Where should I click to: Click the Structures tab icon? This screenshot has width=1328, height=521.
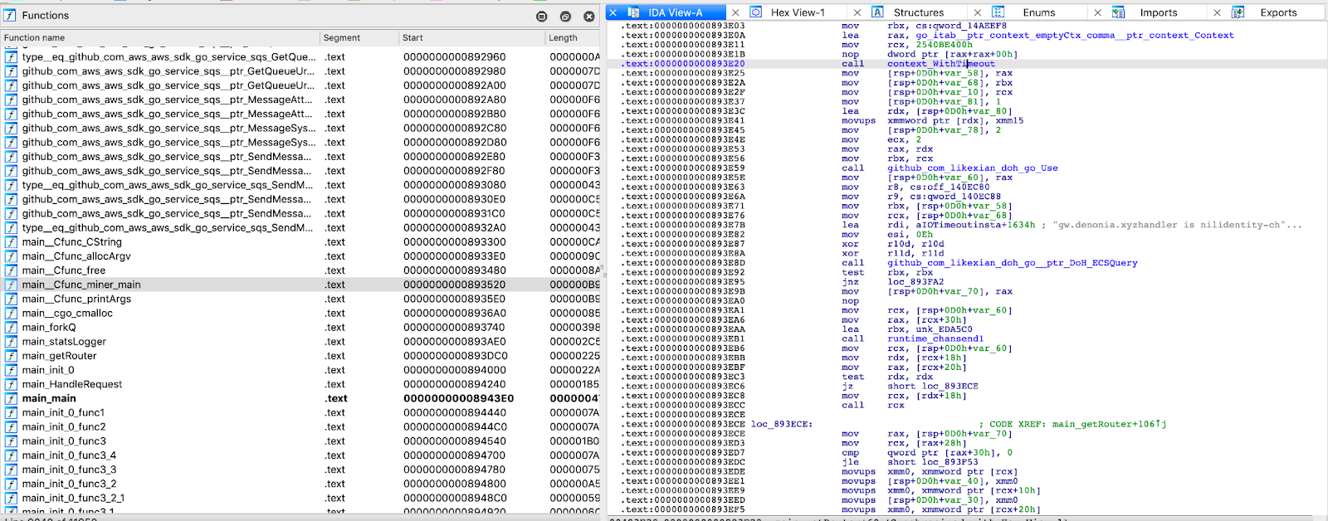[x=877, y=12]
